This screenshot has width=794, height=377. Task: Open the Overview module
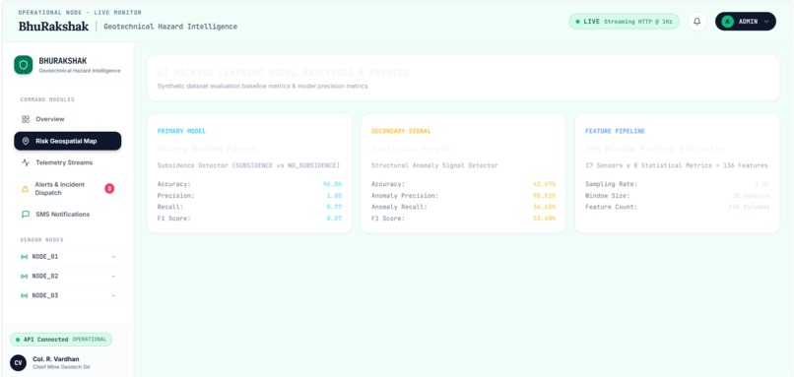pyautogui.click(x=67, y=119)
